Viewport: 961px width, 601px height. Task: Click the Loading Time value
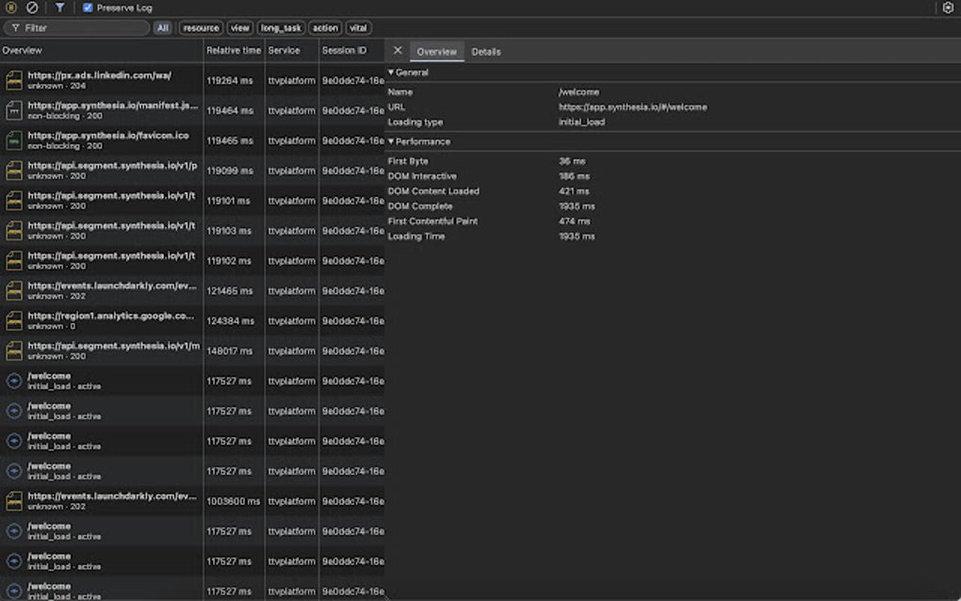pos(577,236)
